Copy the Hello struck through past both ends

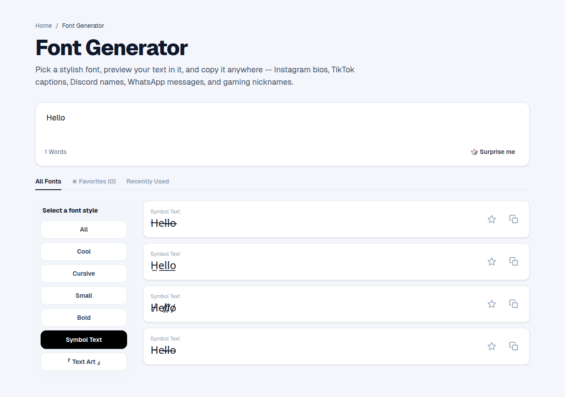click(513, 219)
